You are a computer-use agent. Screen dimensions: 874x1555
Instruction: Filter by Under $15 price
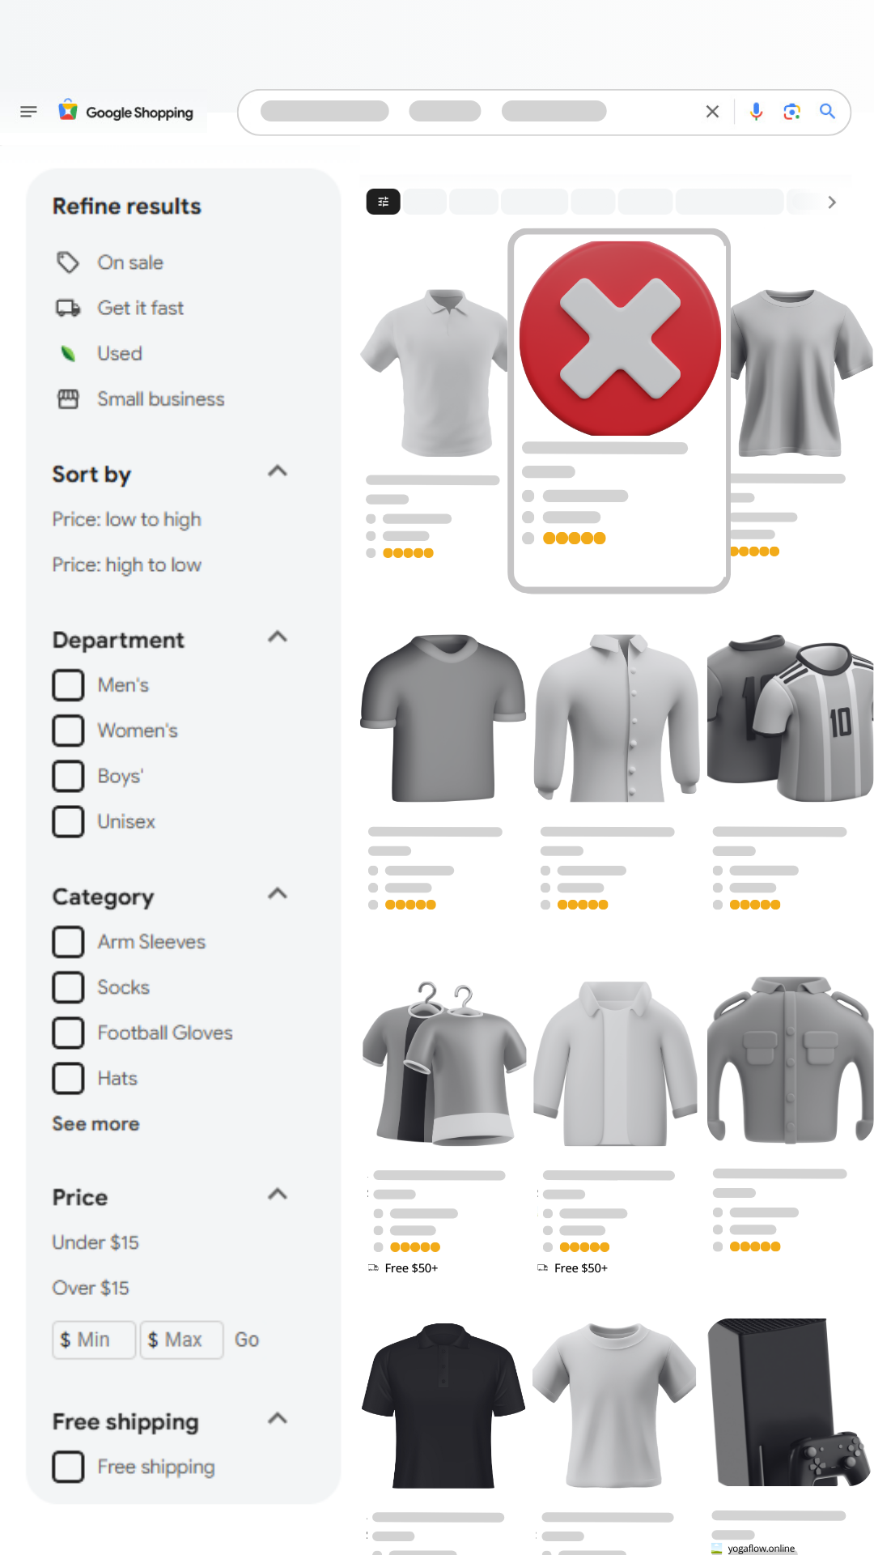95,1242
